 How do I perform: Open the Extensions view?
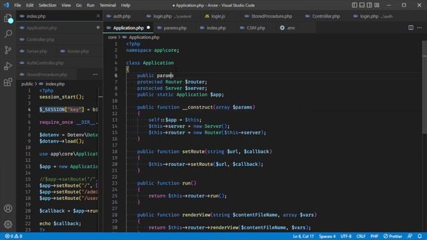pyautogui.click(x=8, y=82)
